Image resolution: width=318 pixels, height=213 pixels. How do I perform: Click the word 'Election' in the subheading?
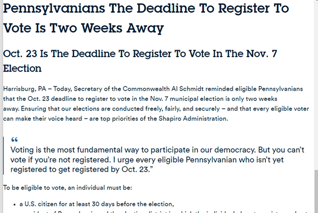[x=22, y=68]
